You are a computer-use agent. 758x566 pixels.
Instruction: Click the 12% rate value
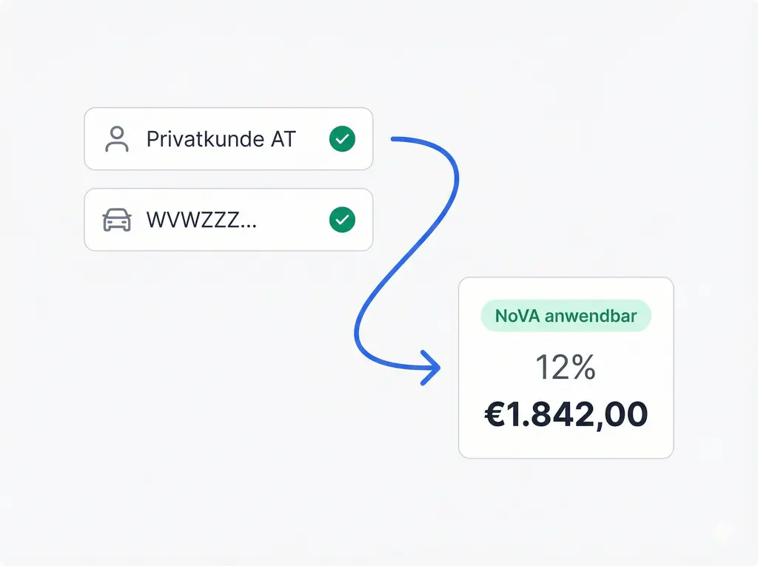click(566, 367)
